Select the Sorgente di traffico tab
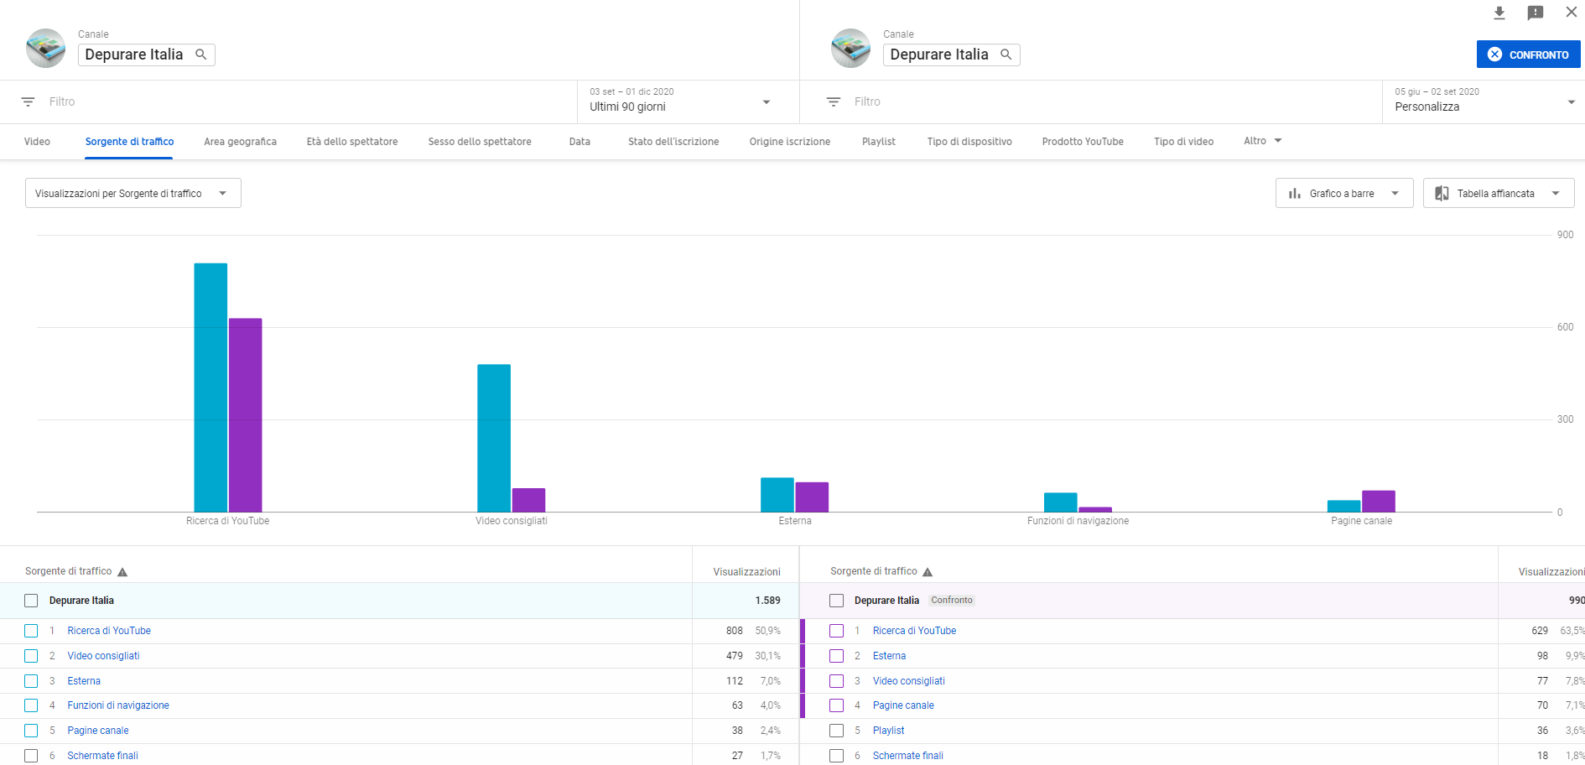Viewport: 1585px width, 765px height. pyautogui.click(x=129, y=142)
